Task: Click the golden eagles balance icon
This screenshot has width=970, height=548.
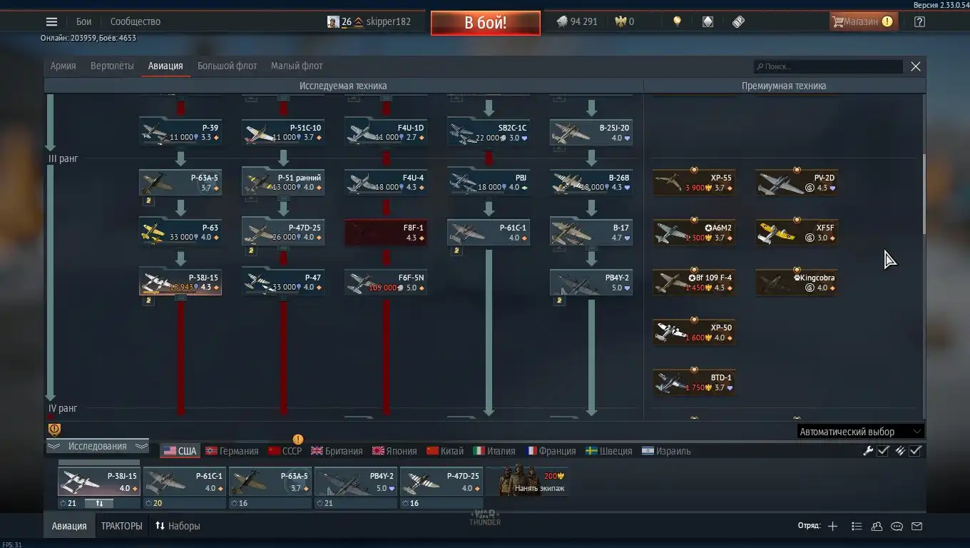Action: pyautogui.click(x=621, y=21)
